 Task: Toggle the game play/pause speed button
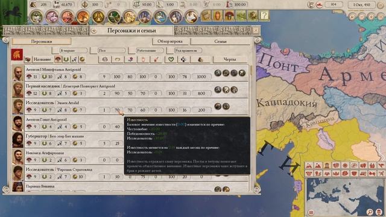[x=352, y=17]
